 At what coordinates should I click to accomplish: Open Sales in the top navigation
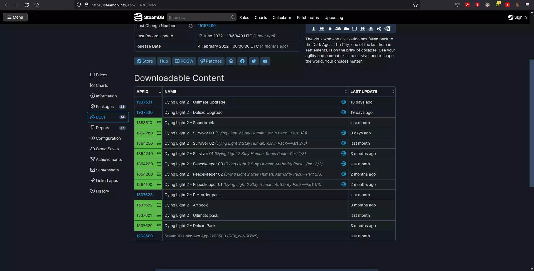244,18
